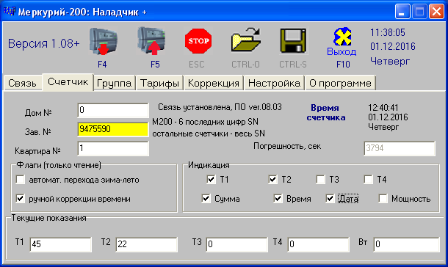The height and width of the screenshot is (267, 448).
Task: Enable the T3 indication checkbox
Action: point(320,180)
